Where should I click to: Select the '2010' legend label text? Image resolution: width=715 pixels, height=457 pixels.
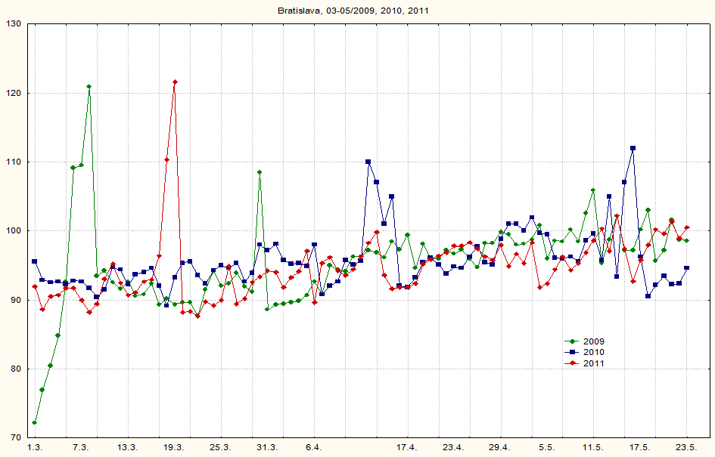click(594, 353)
